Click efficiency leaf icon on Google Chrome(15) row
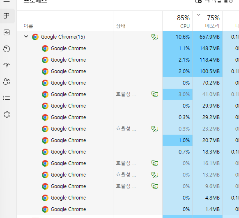The width and height of the screenshot is (239, 218). click(x=155, y=37)
